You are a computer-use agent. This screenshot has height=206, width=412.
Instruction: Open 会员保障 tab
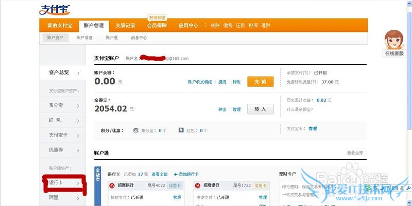[x=157, y=25]
